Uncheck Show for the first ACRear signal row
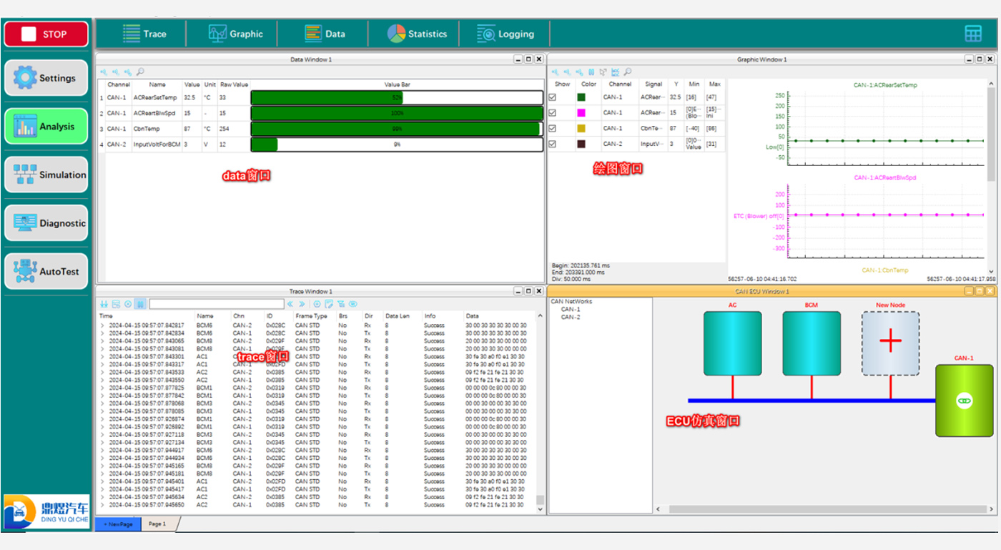 [x=552, y=97]
